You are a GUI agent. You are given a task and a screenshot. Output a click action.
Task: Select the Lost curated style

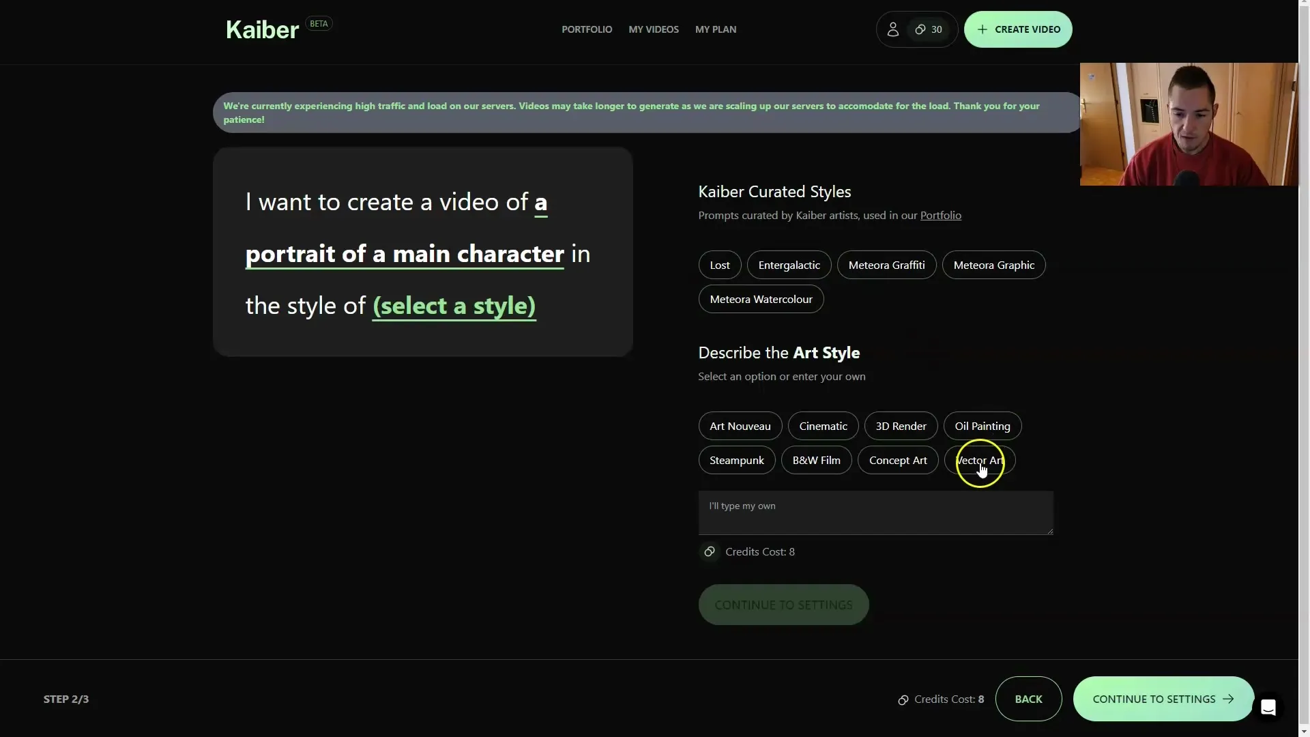pos(720,265)
